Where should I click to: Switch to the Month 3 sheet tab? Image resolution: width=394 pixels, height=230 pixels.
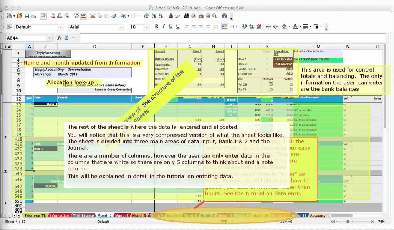point(139,215)
